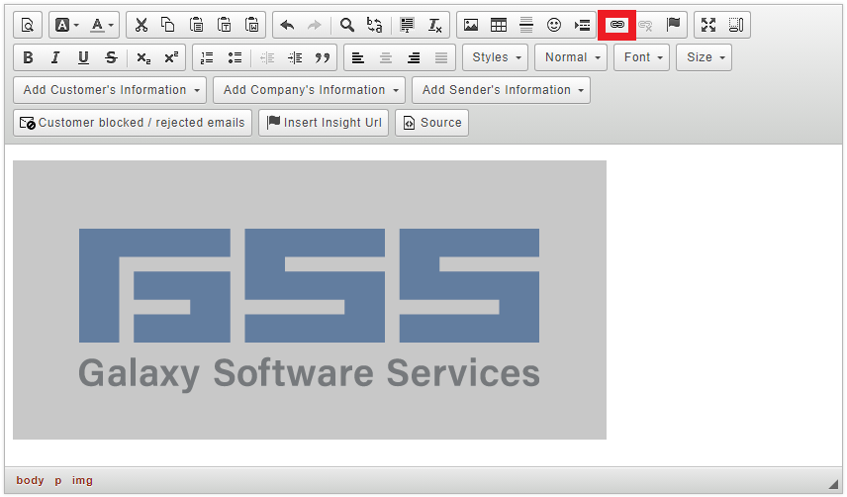Click the Unlink icon
847x497 pixels.
tap(645, 25)
